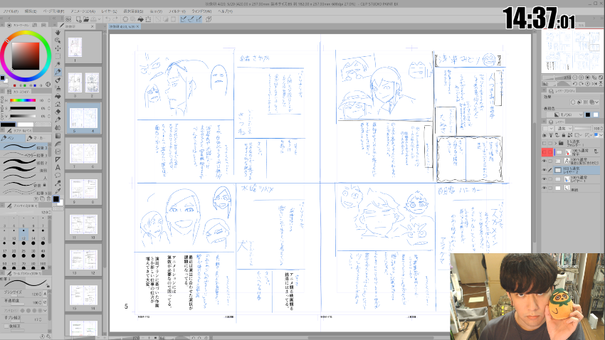The image size is (605, 340).
Task: Select the Text tool (A icon)
Action: pos(58,167)
